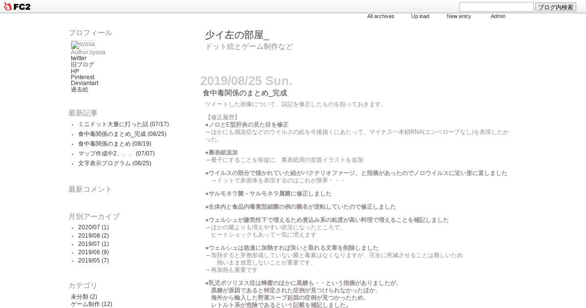Image resolution: width=586 pixels, height=308 pixels.
Task: Open Up load menu link
Action: point(420,16)
